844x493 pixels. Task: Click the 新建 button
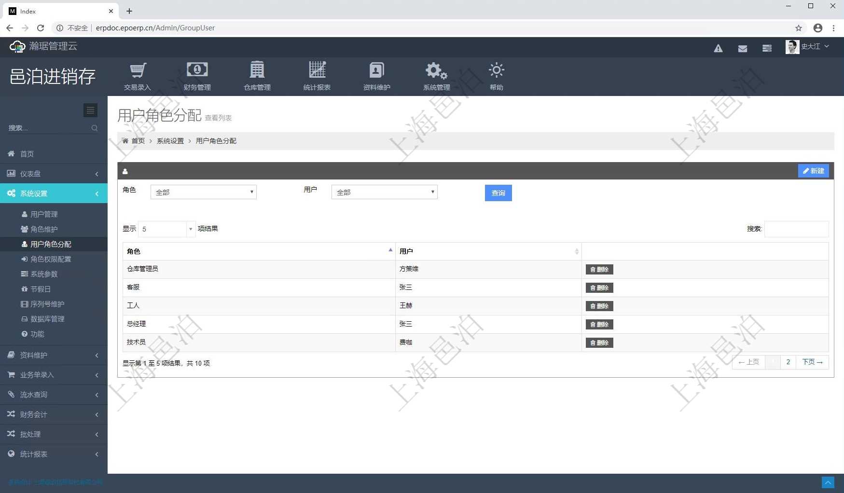(x=813, y=171)
